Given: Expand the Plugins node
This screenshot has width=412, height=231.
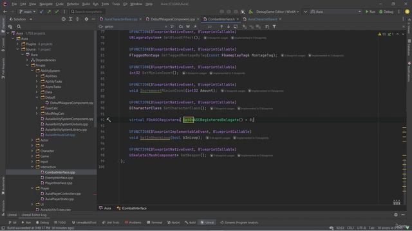Looking at the screenshot, I should (x=18, y=44).
